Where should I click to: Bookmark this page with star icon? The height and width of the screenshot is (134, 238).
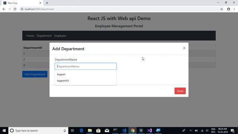[x=222, y=9]
